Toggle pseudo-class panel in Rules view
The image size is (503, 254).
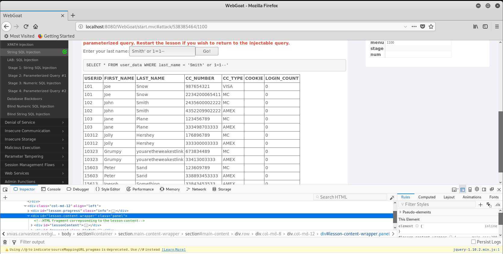[x=489, y=205]
